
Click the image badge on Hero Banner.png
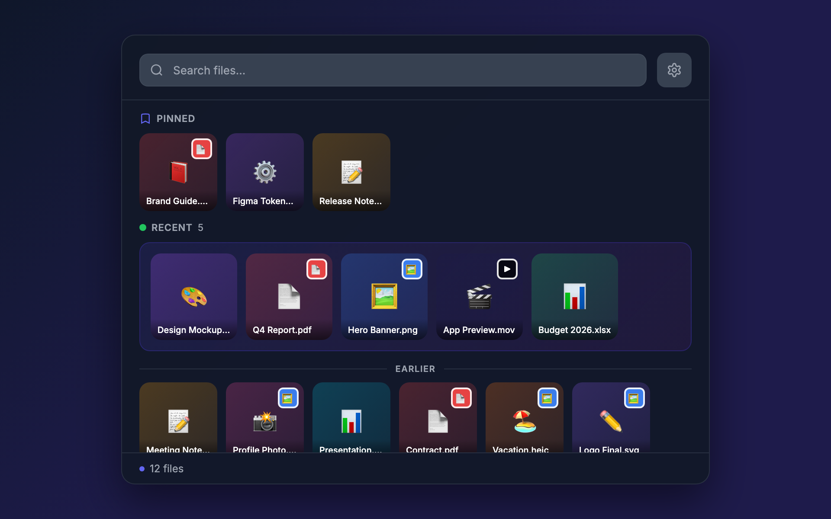click(412, 269)
